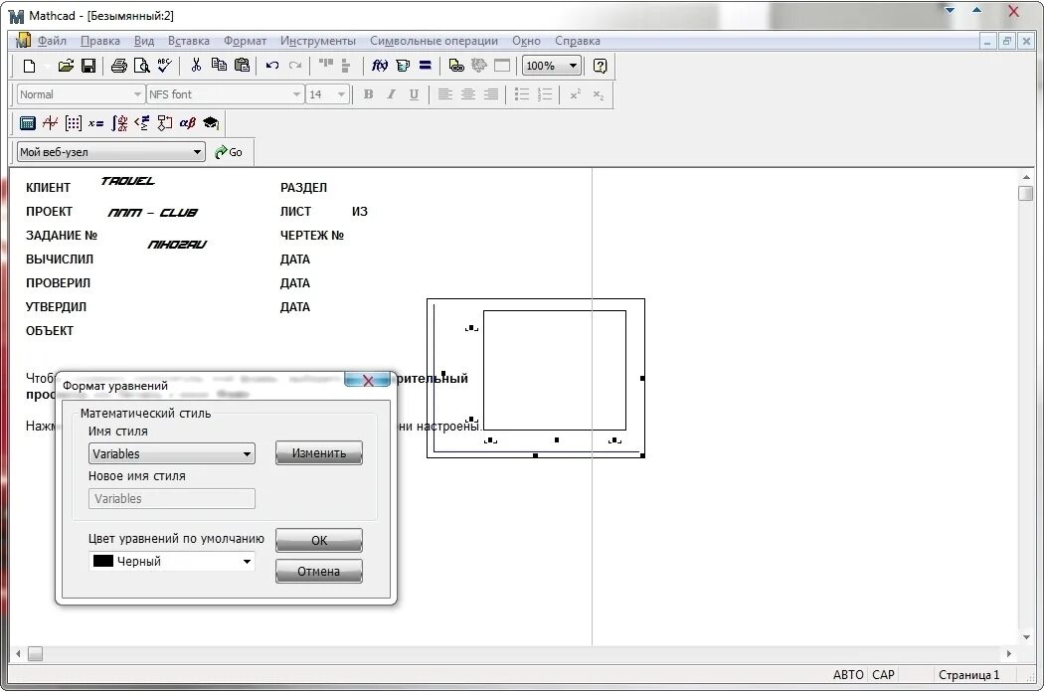Click the spell check toolbar icon
The width and height of the screenshot is (1044, 692).
[164, 66]
